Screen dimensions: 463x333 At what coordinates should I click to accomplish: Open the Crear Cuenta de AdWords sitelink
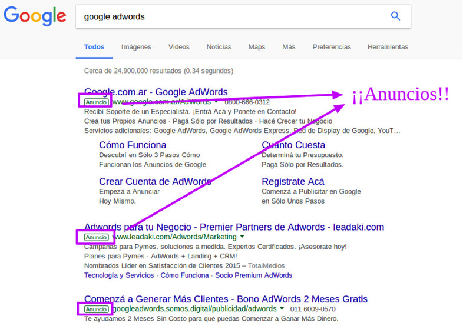tap(156, 181)
